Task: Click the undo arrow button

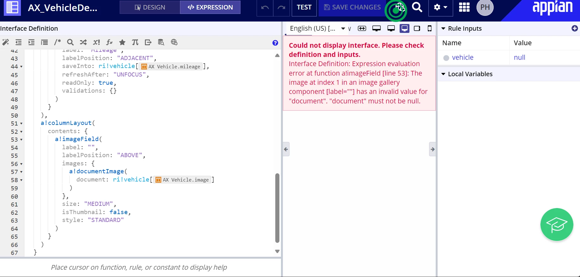Action: click(265, 8)
